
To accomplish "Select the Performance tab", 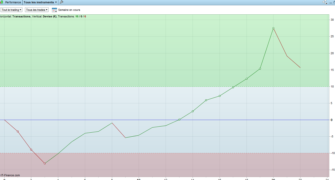I will (13, 2).
